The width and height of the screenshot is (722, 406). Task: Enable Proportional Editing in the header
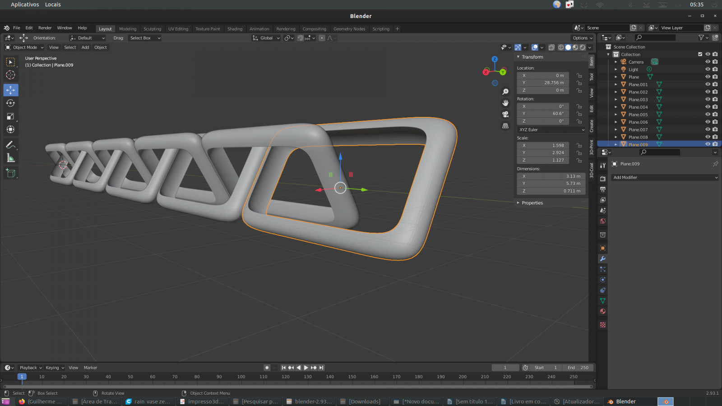[x=322, y=38]
